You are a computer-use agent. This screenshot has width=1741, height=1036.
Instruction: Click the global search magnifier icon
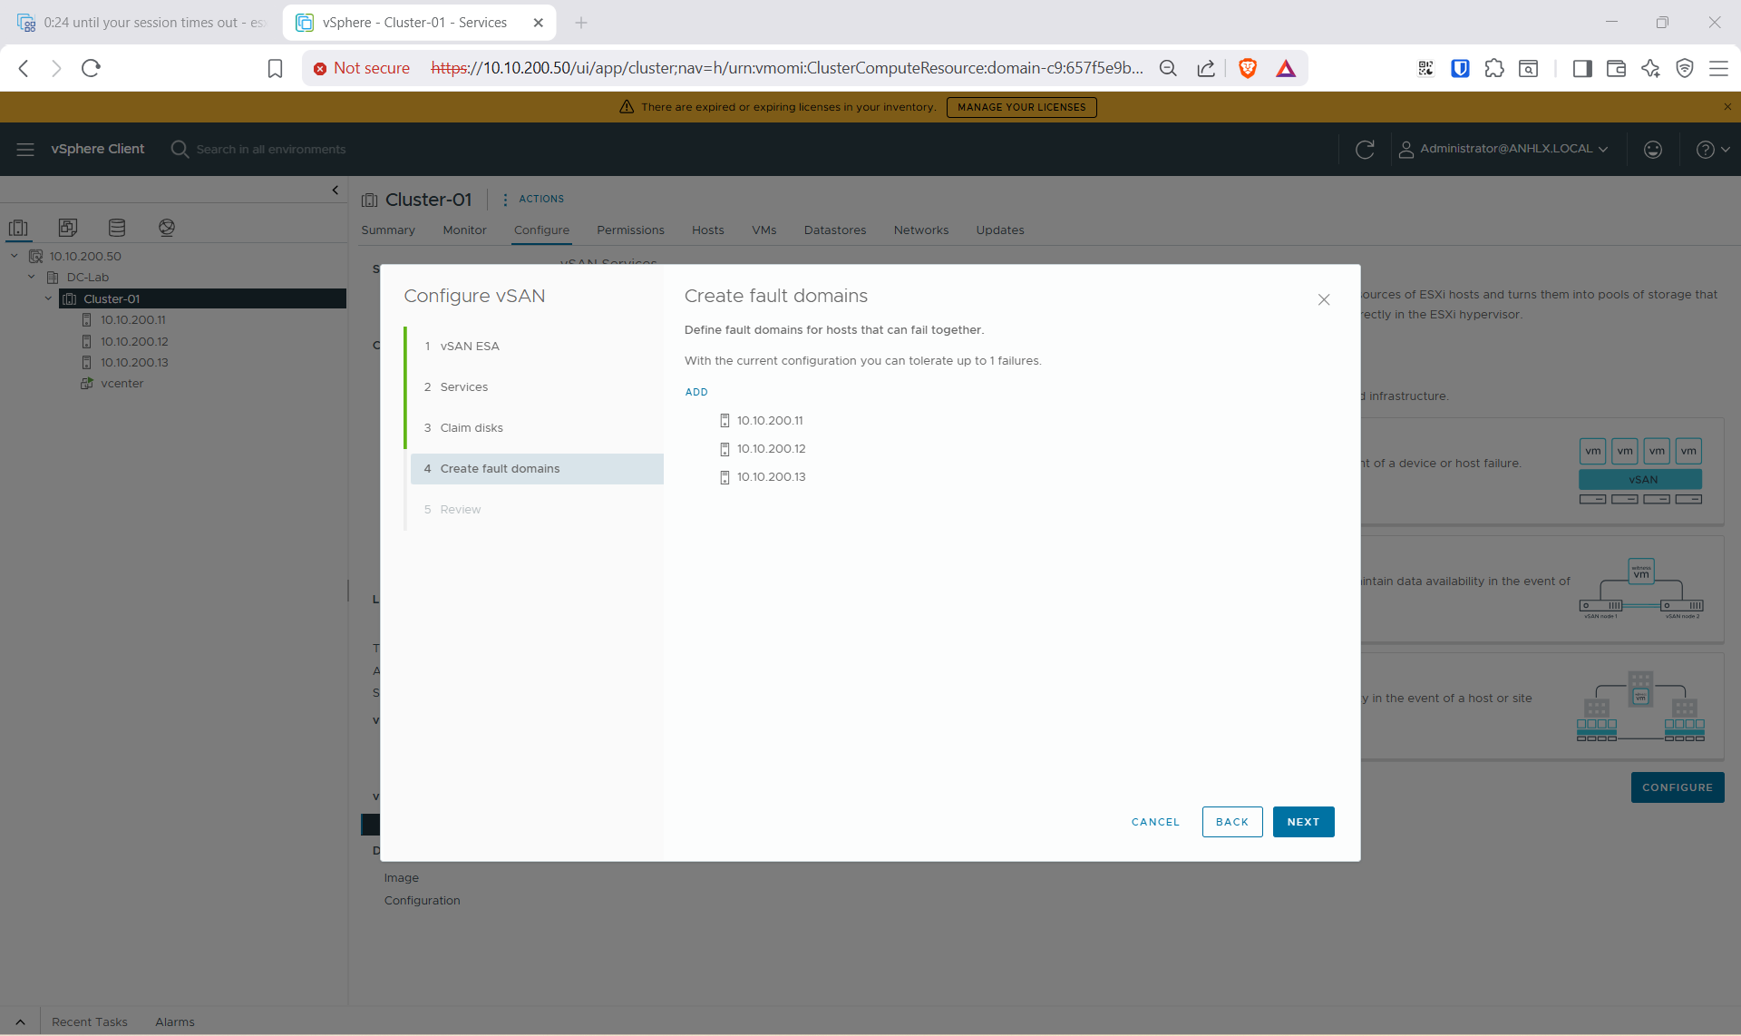pos(180,149)
